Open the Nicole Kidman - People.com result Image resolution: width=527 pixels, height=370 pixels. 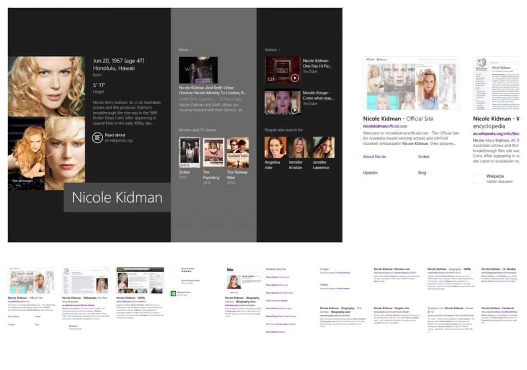(391, 308)
